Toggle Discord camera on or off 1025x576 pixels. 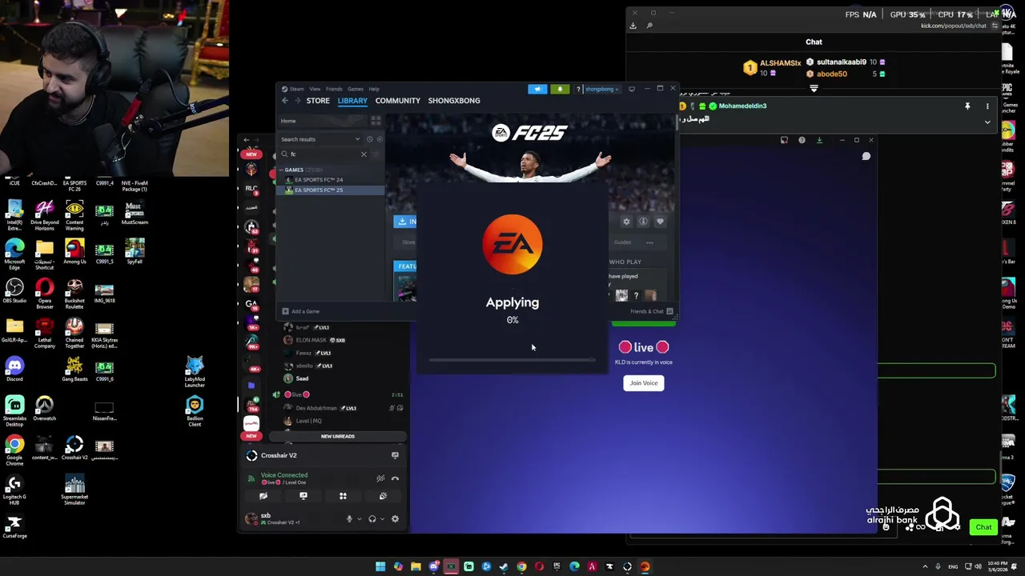[x=263, y=497]
